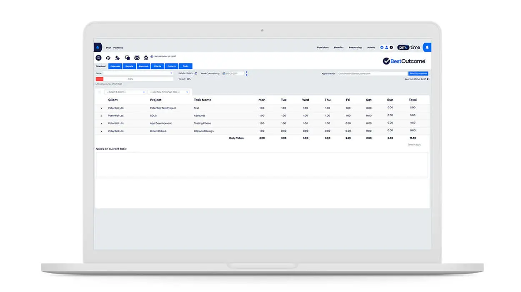Open the help question icon

coord(391,48)
